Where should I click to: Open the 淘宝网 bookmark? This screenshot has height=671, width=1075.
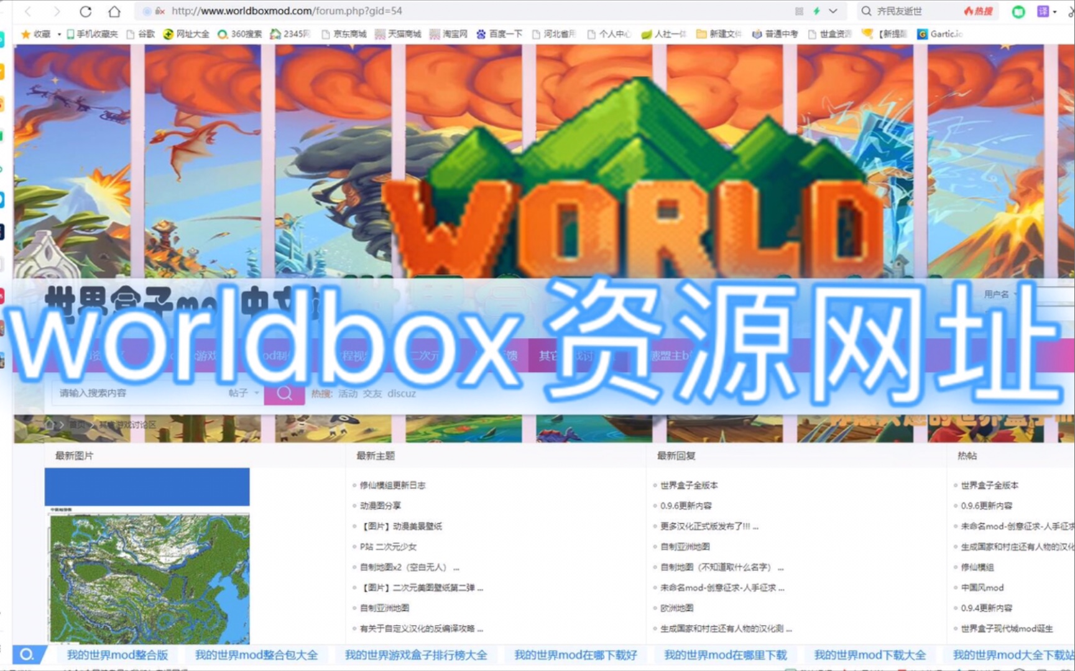(448, 34)
